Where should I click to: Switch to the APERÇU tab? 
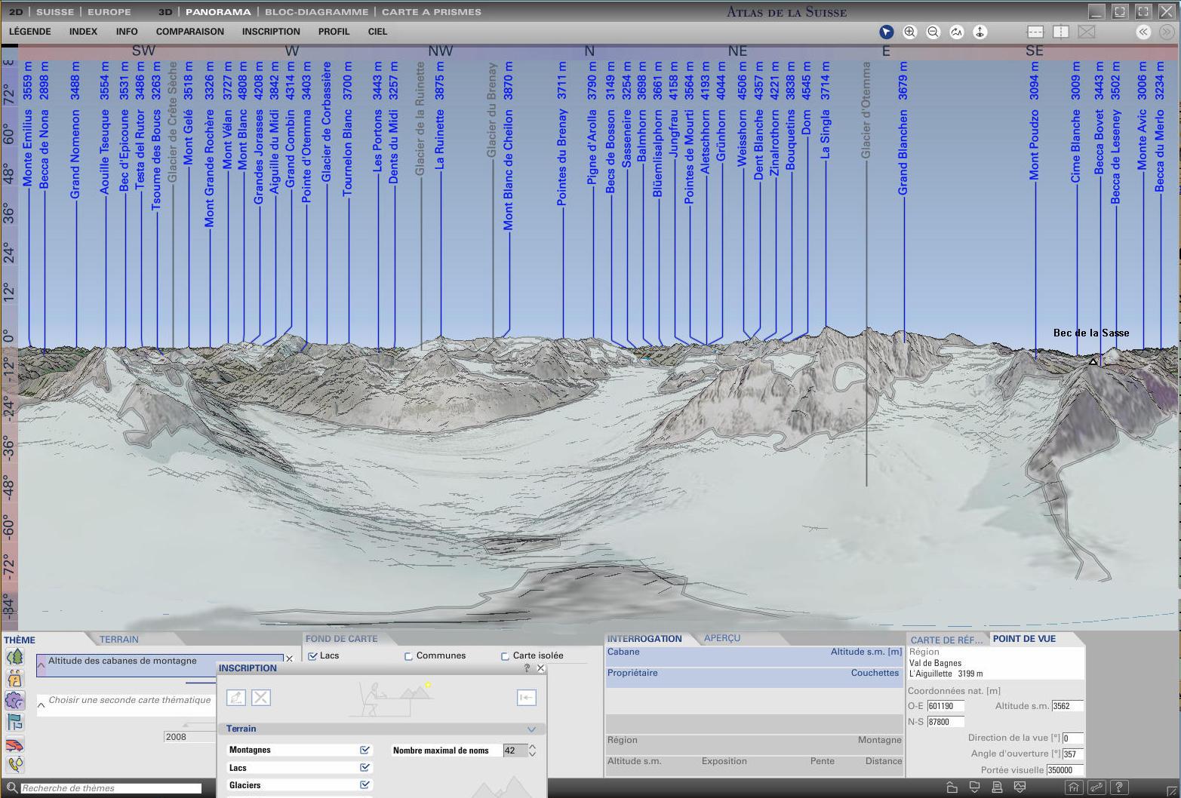721,638
